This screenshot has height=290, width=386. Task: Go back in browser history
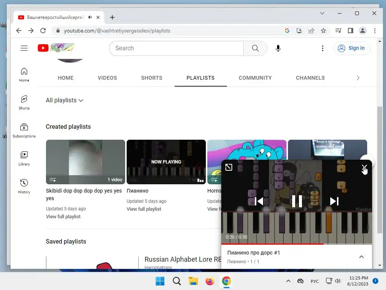[x=19, y=31]
